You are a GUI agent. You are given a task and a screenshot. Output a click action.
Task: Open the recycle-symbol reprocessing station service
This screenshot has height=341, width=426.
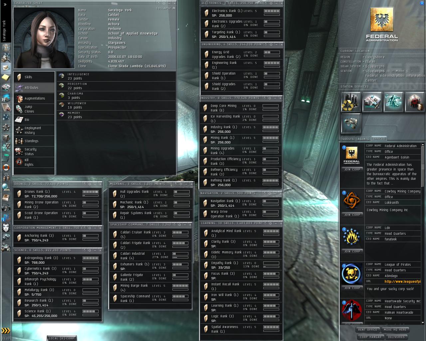click(351, 102)
